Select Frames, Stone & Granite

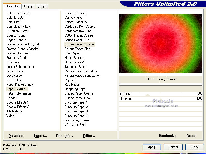point(22,49)
